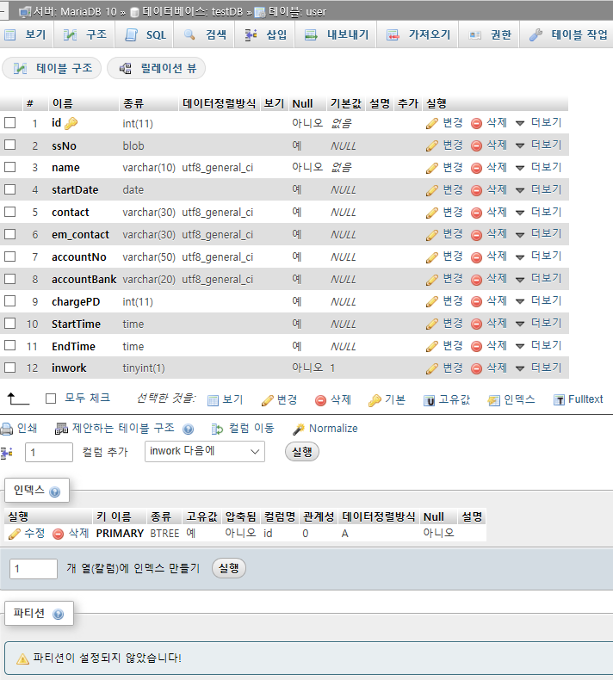Viewport: 613px width, 680px height.
Task: Click the 고유값 unique icon below table
Action: tap(429, 401)
